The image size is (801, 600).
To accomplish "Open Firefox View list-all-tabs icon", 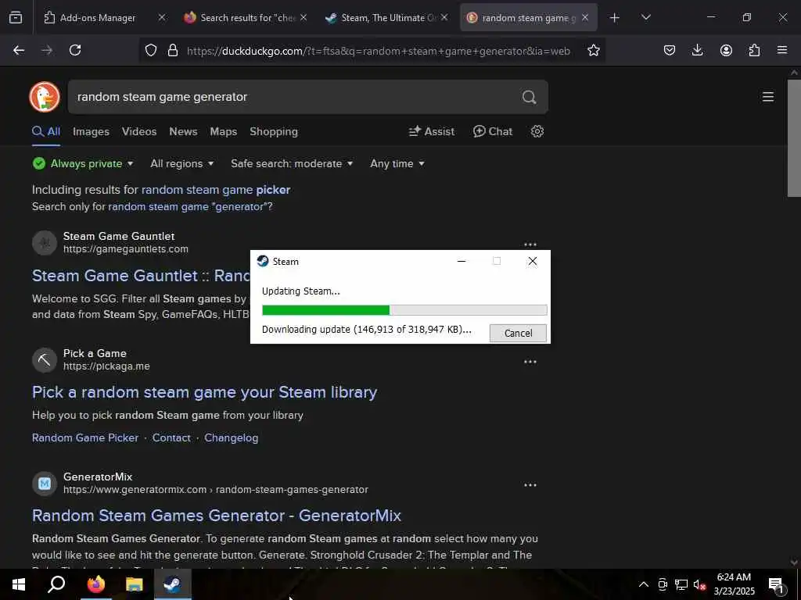I will click(16, 17).
